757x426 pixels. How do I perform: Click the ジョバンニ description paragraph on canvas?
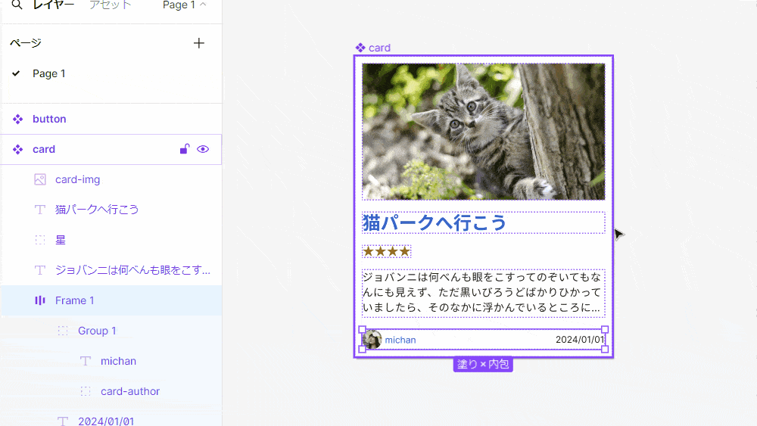[483, 292]
